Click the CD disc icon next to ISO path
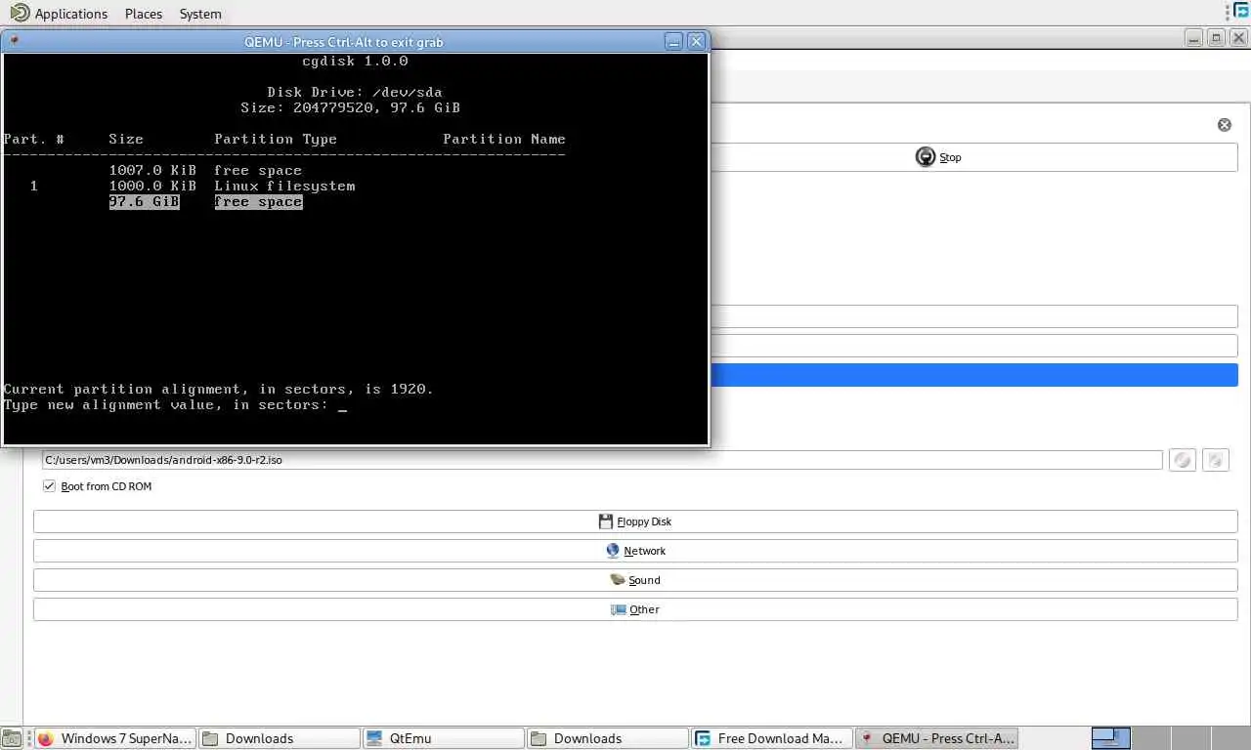This screenshot has width=1251, height=750. tap(1183, 460)
